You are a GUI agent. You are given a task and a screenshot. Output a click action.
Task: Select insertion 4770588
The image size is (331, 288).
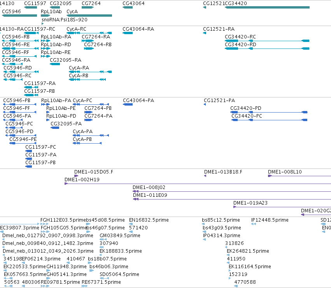pos(245,282)
